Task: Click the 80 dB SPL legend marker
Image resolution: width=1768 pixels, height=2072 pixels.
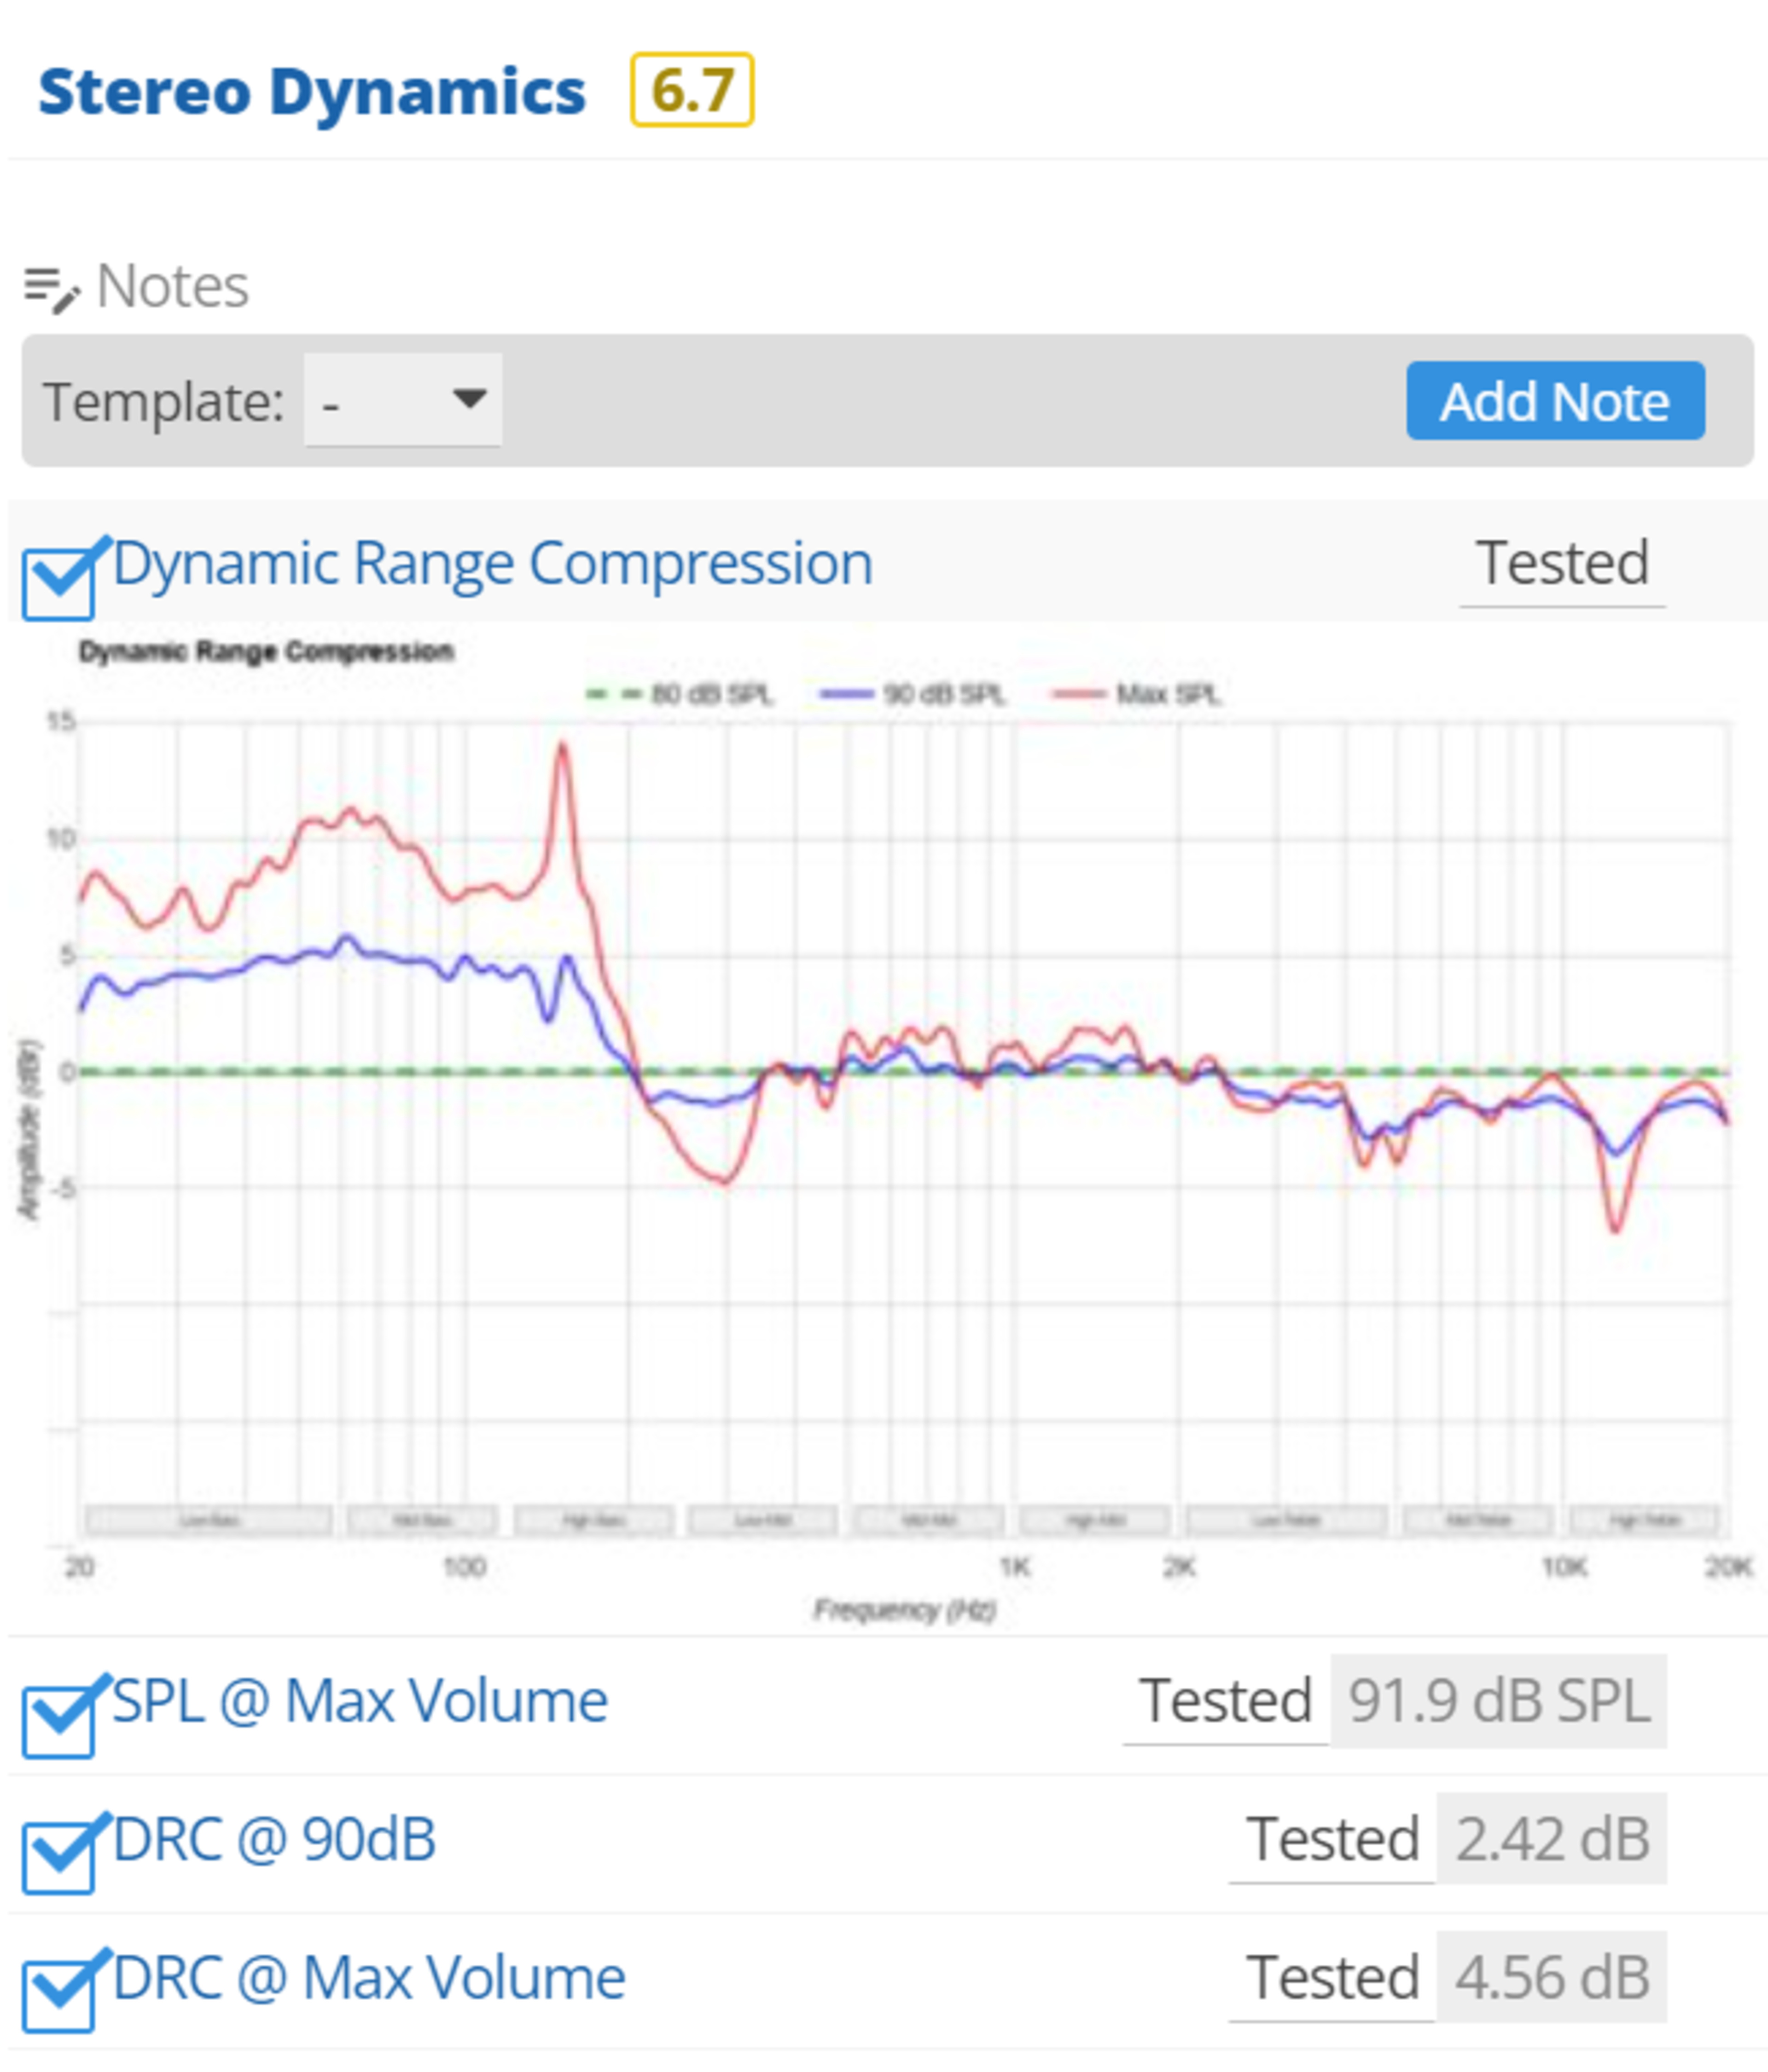Action: point(612,694)
